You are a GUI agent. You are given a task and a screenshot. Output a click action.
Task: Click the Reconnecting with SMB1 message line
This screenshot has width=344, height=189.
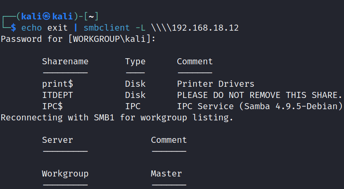(x=117, y=117)
